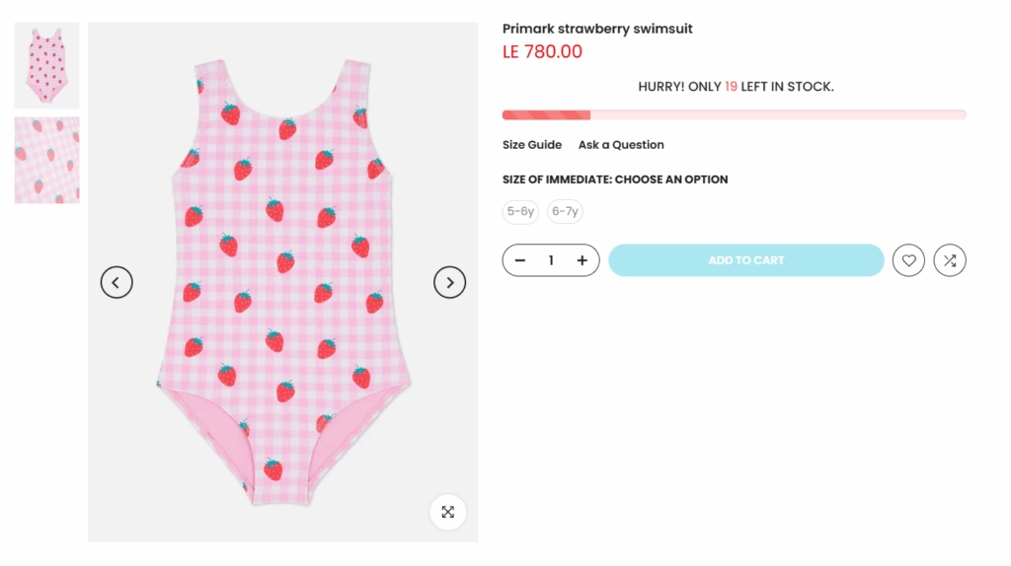Select the strawberry pattern close-up thumbnail
Image resolution: width=1011 pixels, height=566 pixels.
click(46, 160)
